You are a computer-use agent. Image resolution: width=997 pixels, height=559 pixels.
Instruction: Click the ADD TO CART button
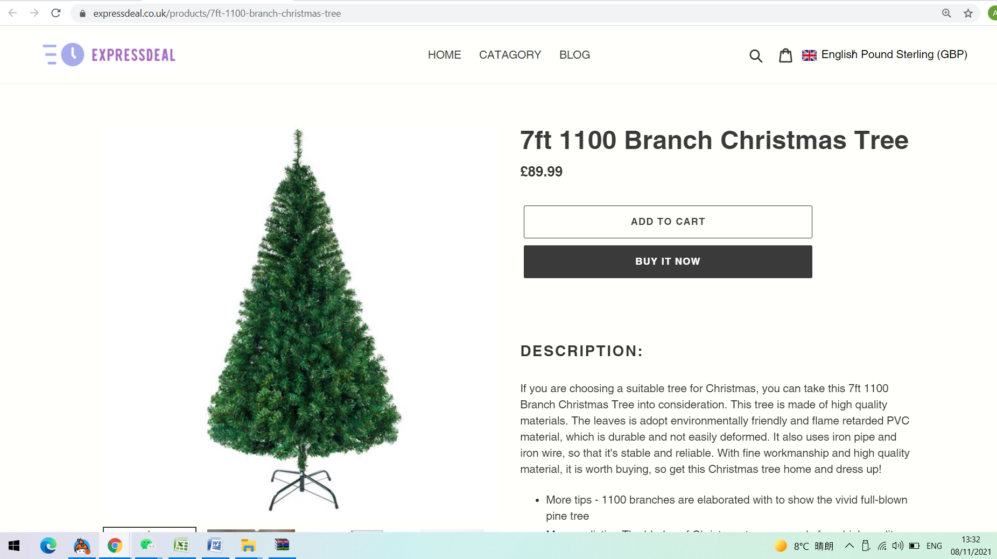668,222
